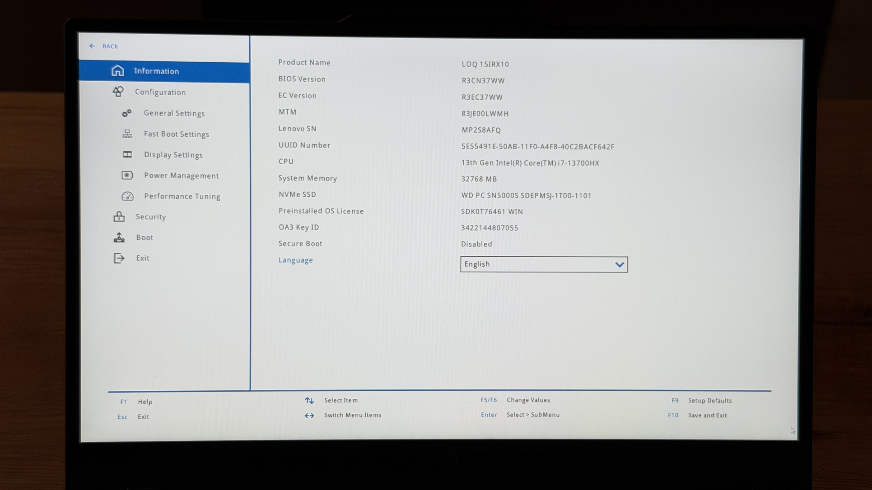Open the Language dropdown arrow
Screen dimensions: 872x490
tap(619, 264)
